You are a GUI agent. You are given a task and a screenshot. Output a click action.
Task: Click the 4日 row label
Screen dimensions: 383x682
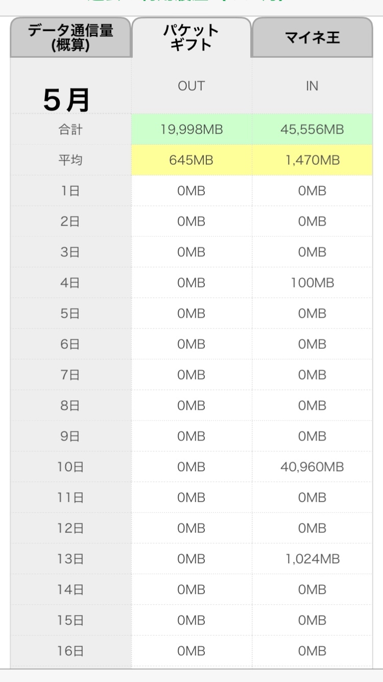tap(70, 282)
